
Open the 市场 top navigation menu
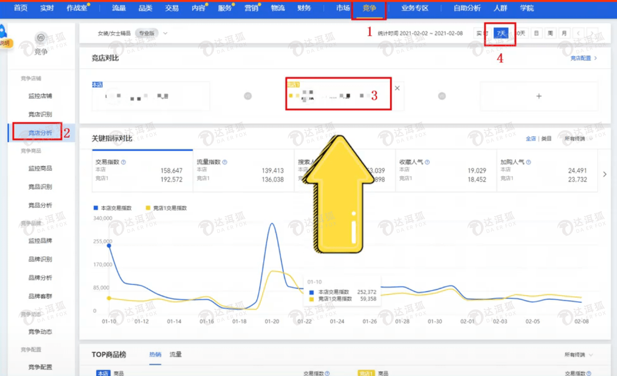(x=343, y=8)
